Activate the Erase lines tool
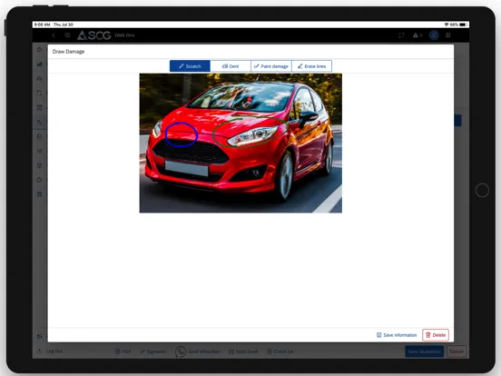The width and height of the screenshot is (501, 376). [312, 66]
